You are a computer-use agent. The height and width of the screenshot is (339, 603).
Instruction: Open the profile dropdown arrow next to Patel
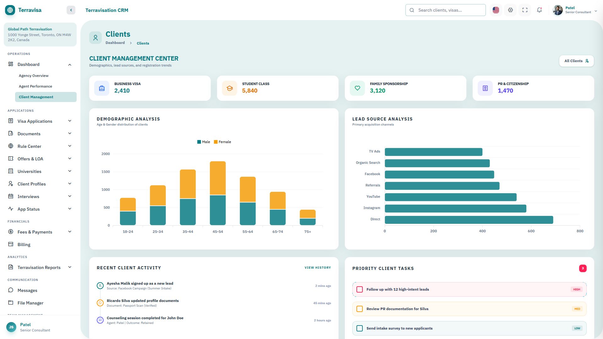(x=595, y=11)
